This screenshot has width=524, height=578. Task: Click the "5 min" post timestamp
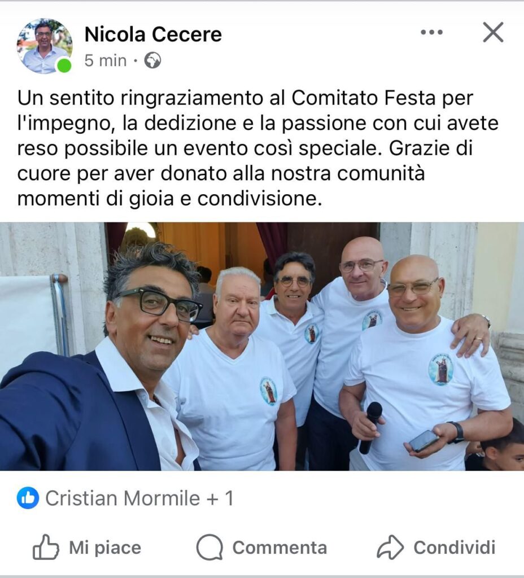pos(106,60)
